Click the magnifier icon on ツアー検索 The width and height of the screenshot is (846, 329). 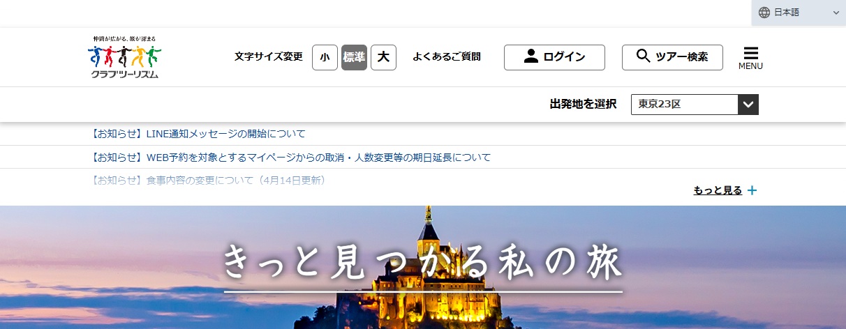pos(644,56)
